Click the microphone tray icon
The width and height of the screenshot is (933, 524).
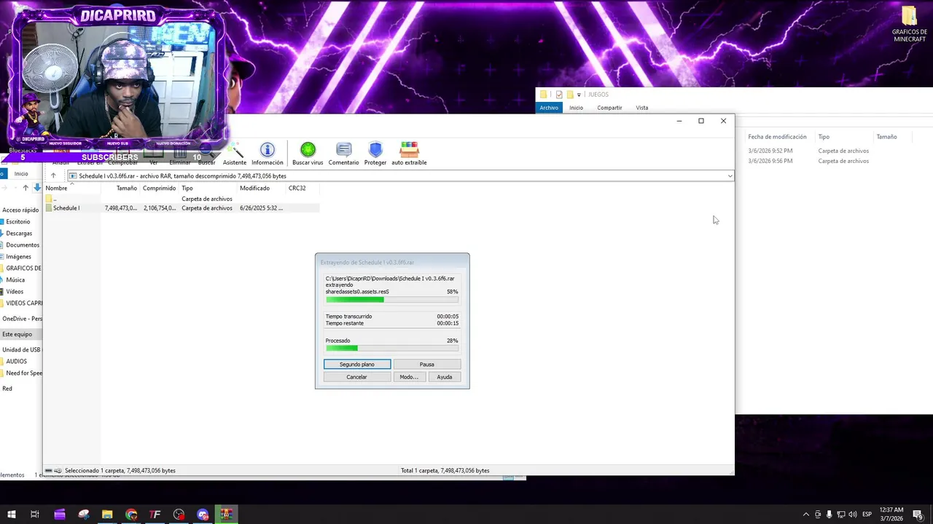pos(829,515)
